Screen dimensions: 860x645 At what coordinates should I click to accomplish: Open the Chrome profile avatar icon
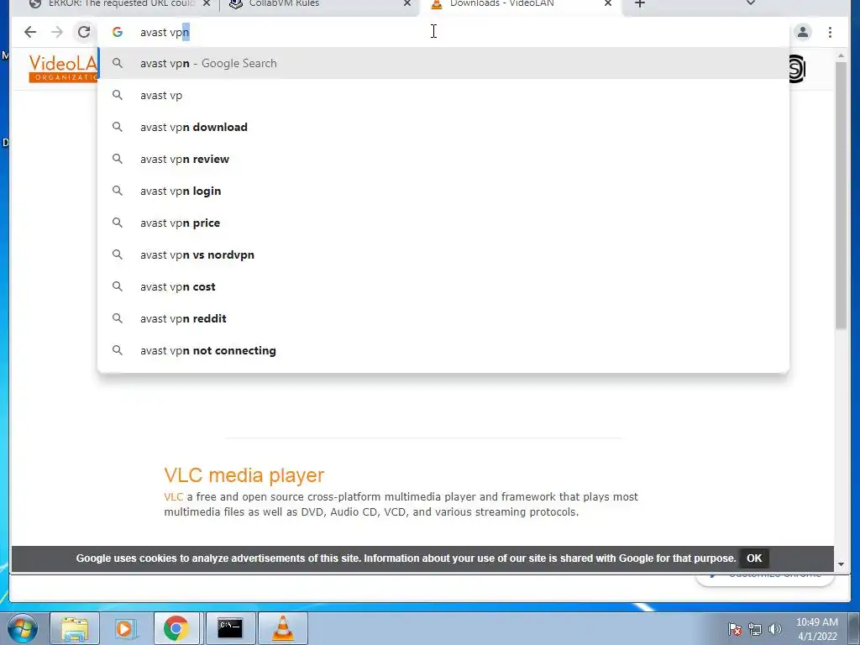pos(802,32)
